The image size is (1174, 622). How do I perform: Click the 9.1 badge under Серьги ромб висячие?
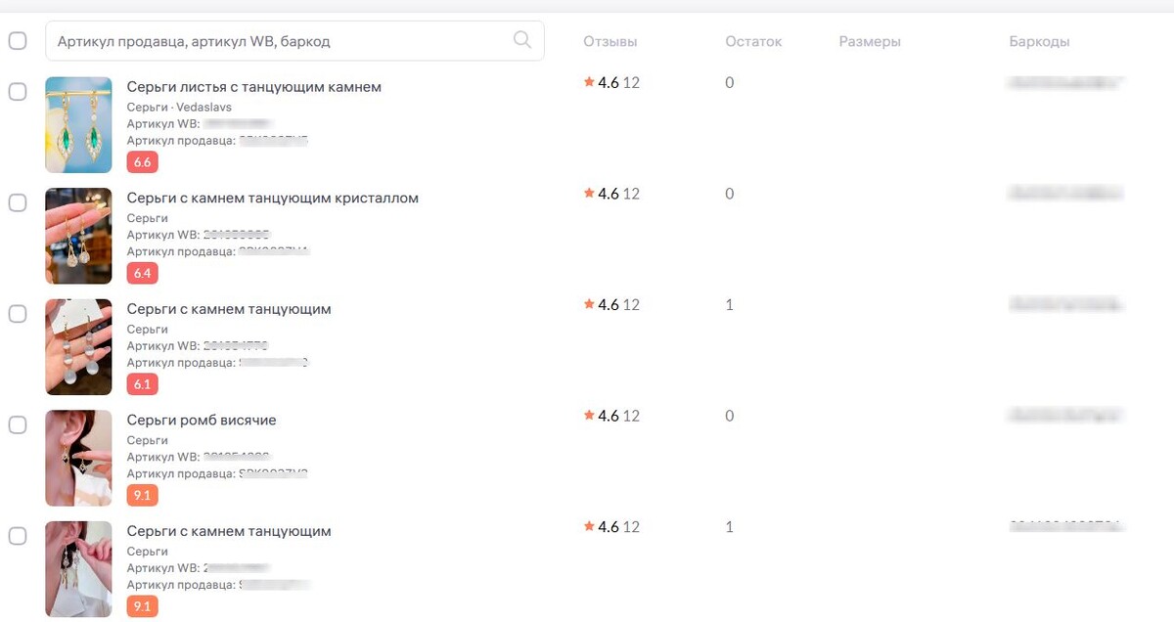[142, 495]
